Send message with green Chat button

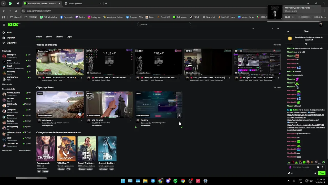coord(322,173)
